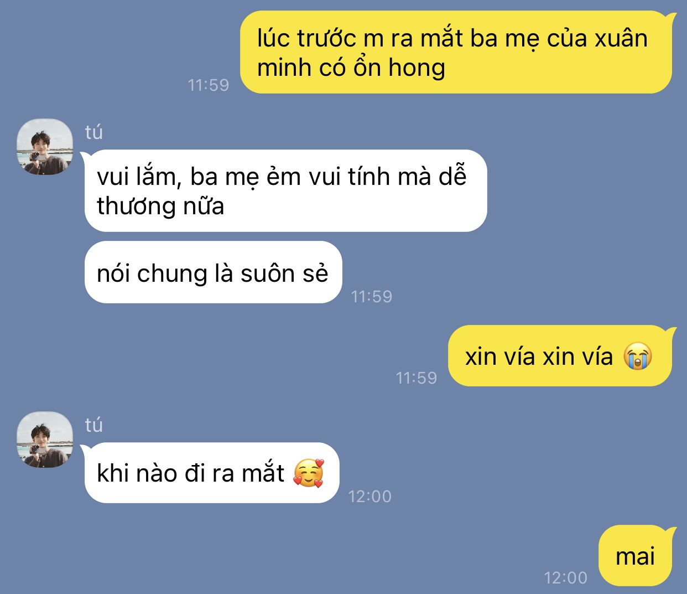687x594 pixels.
Task: Tap tú's avatar above the 'vui lắm' message
Action: point(45,147)
